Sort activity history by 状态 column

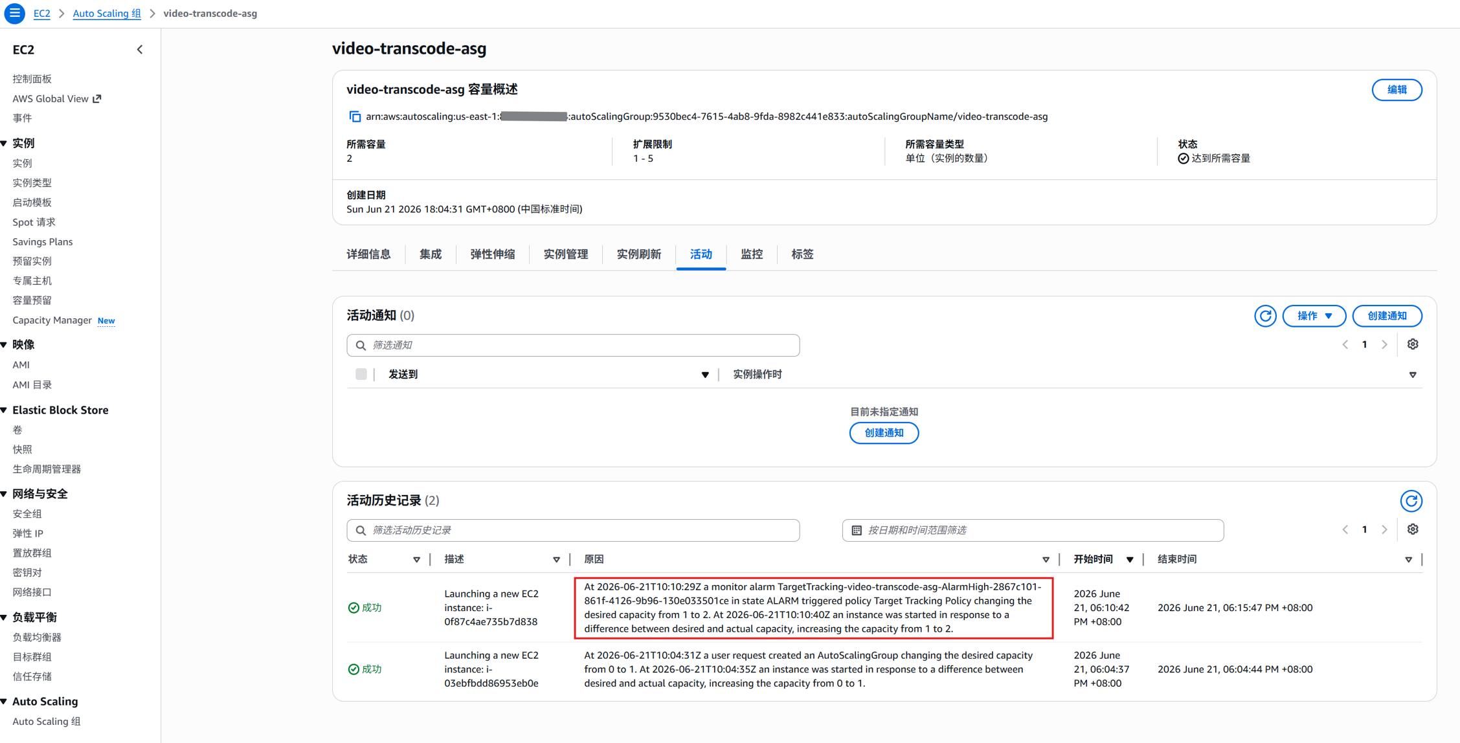tap(416, 560)
